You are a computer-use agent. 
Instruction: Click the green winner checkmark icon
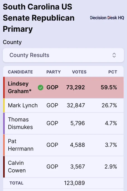tap(40, 88)
